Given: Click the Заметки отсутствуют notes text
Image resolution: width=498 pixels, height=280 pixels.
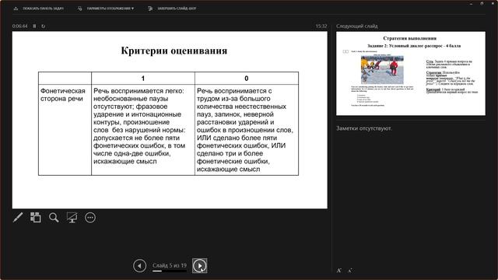Looking at the screenshot, I should point(364,128).
